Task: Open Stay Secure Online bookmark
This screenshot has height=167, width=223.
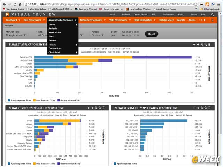Action: pos(14,9)
